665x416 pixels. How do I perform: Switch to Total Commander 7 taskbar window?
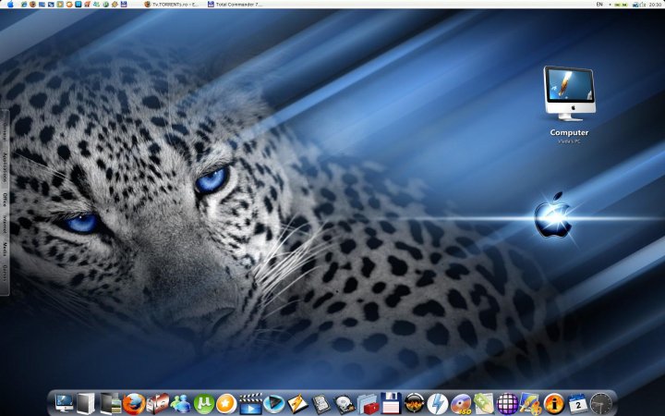pos(235,5)
